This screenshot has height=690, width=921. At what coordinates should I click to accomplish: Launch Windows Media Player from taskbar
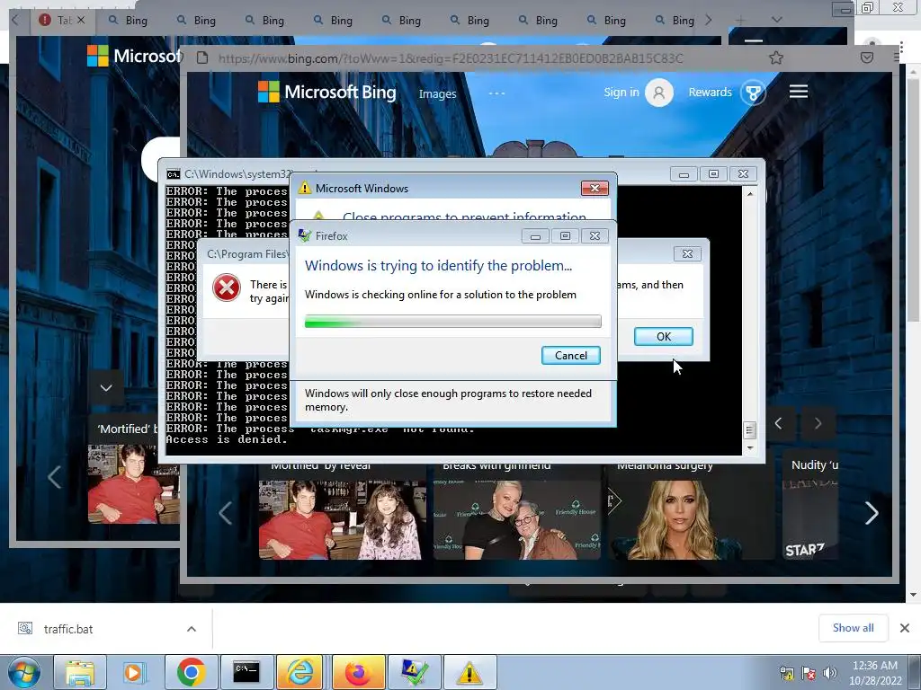coord(134,672)
